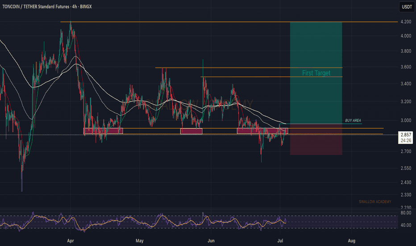Click the 2.330 price axis label
The image size is (416, 246).
click(x=406, y=195)
